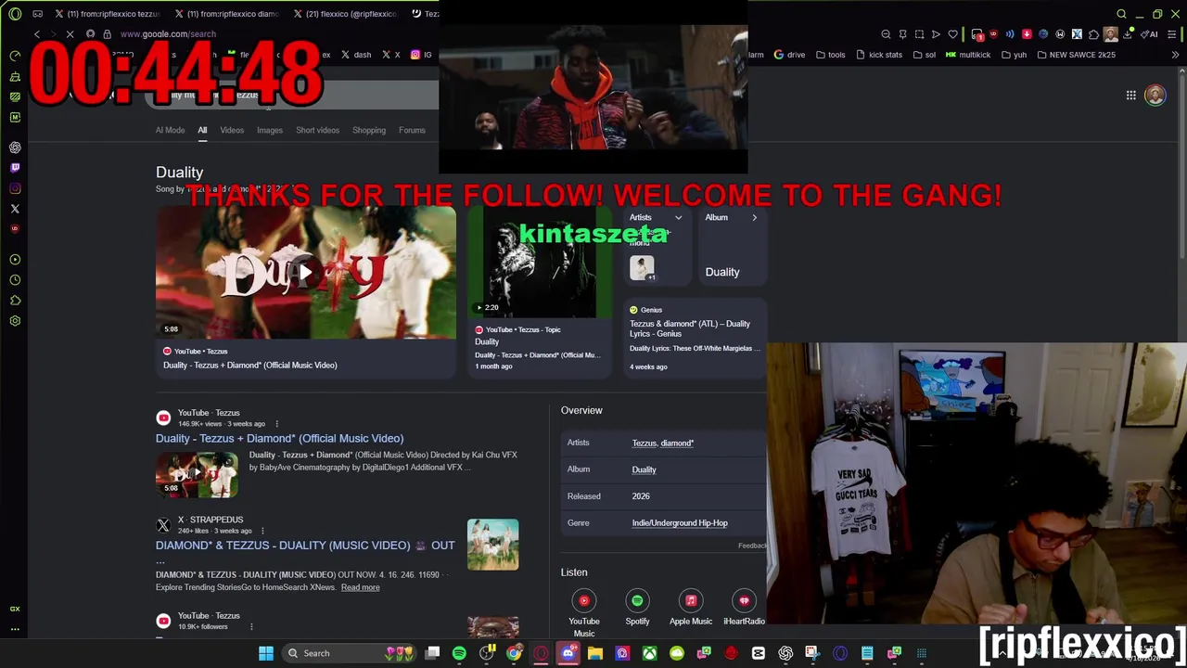This screenshot has height=668, width=1187.
Task: Open GX Control speedometer icon in sidebar
Action: click(x=15, y=56)
